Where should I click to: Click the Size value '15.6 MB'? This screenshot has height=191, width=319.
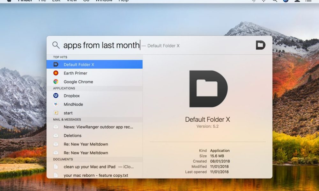point(217,156)
